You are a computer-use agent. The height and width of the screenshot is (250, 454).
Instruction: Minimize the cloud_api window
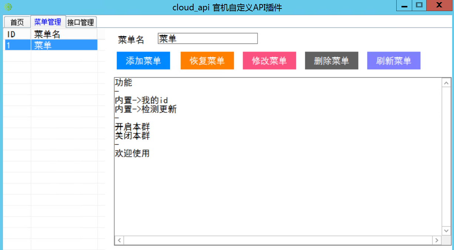pos(405,6)
